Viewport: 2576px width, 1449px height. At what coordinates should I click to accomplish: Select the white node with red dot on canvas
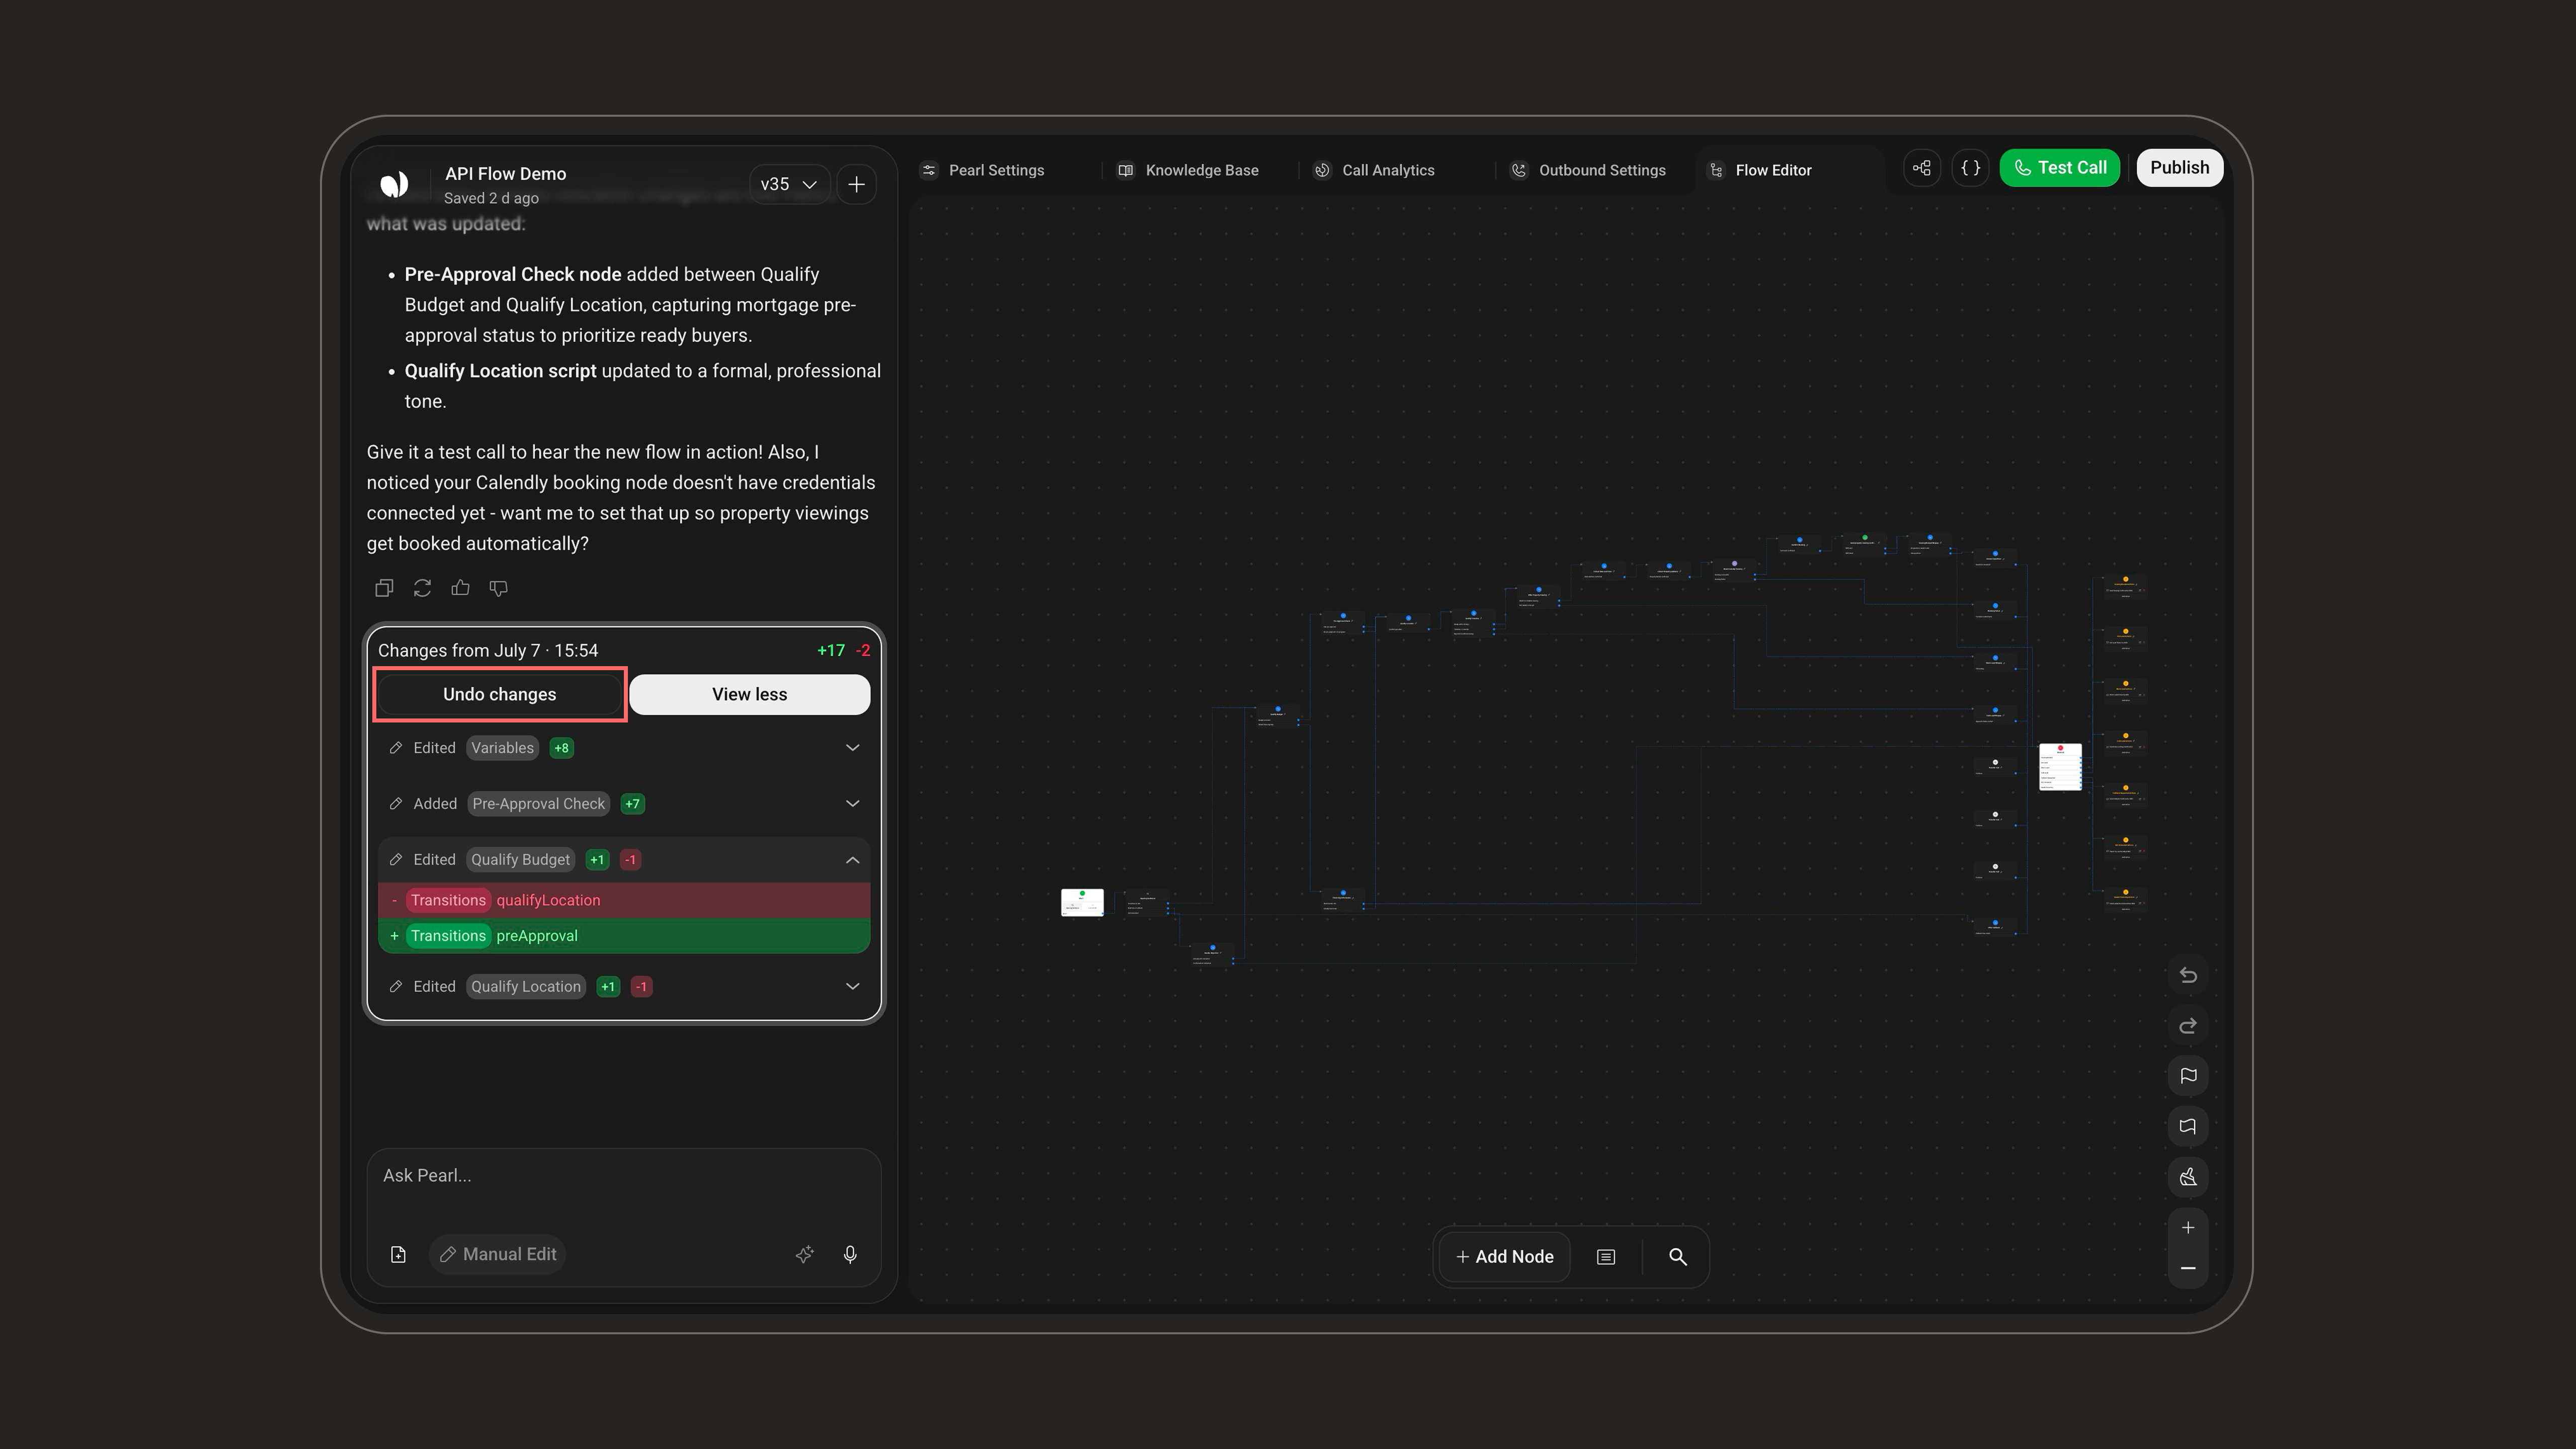tap(2060, 767)
